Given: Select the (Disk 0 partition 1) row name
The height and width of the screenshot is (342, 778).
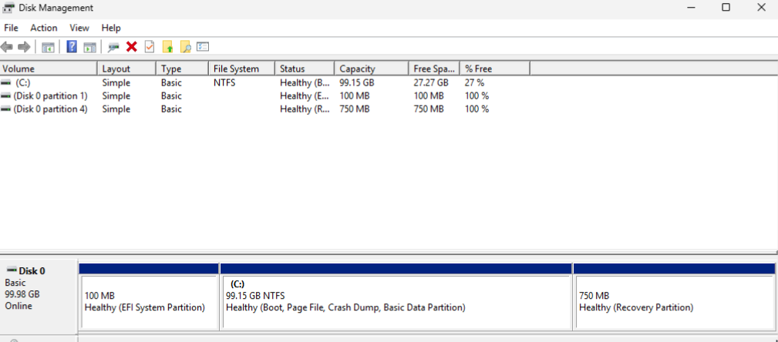Looking at the screenshot, I should 51,96.
